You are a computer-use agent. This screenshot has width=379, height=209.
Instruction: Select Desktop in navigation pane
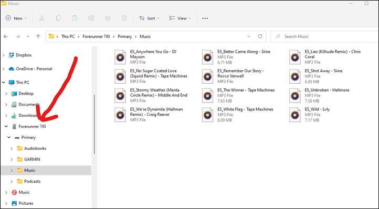[x=26, y=93]
